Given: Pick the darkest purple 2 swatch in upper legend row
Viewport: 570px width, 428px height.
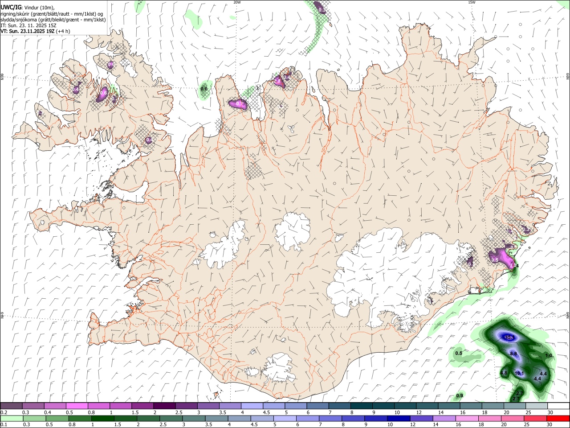Looking at the screenshot, I should (164, 406).
